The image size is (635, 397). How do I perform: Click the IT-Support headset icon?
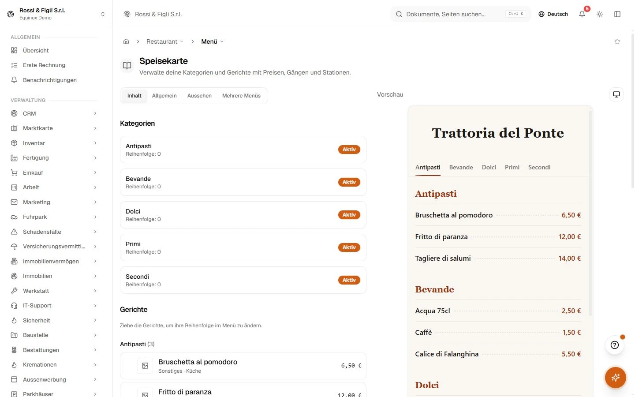pos(14,306)
